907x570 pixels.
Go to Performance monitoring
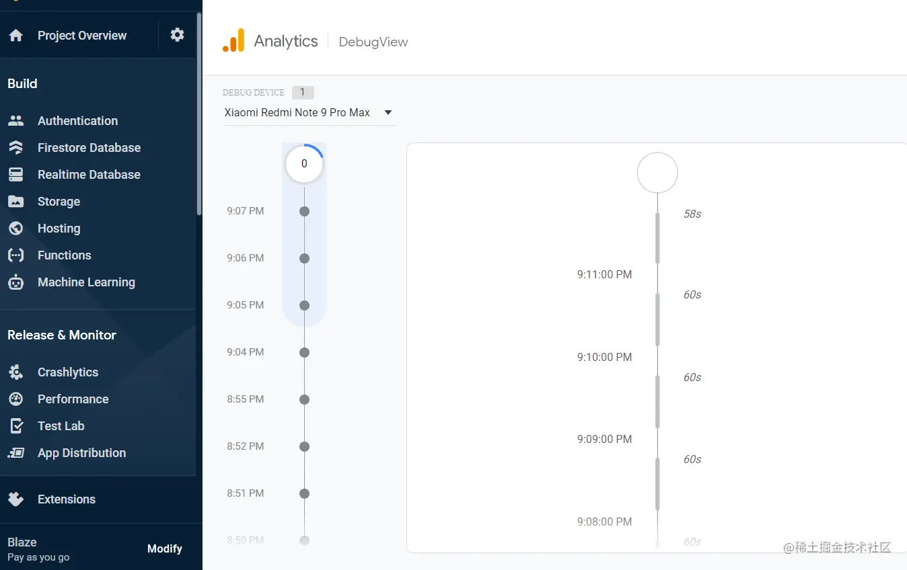click(x=73, y=399)
